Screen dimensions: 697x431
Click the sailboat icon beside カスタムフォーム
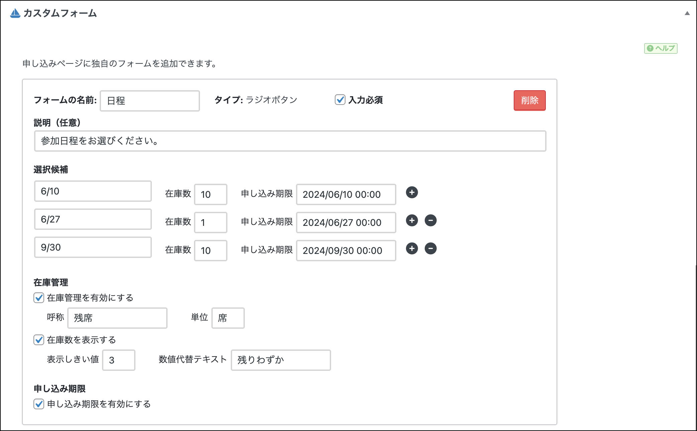pos(15,13)
